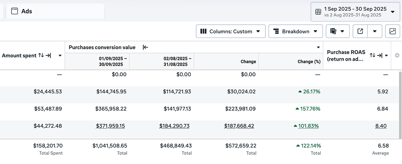The image size is (402, 164).
Task: Click the $144,745.95 conversion value cell
Action: [x=111, y=92]
